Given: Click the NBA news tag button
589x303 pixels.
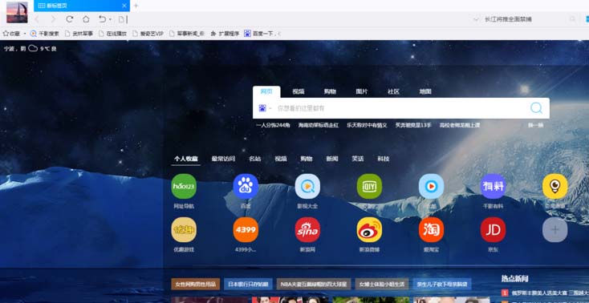Looking at the screenshot, I should 314,285.
